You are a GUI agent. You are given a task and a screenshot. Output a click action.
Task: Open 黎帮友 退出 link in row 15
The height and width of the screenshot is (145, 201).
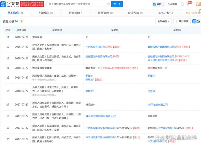pos(90,80)
